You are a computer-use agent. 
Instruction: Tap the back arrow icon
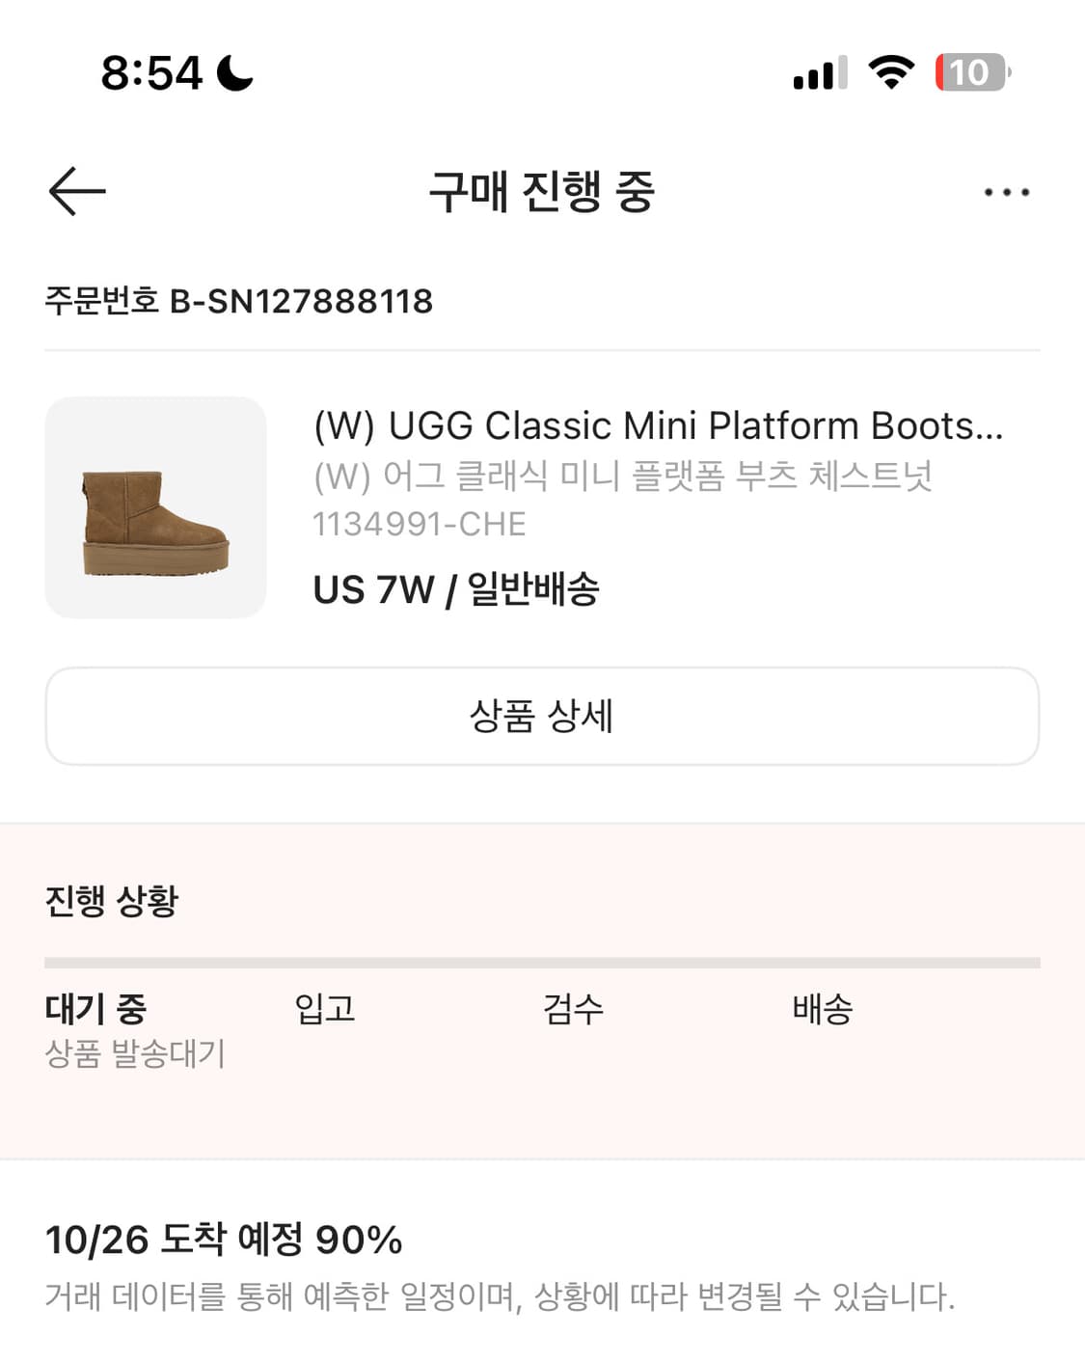click(77, 191)
